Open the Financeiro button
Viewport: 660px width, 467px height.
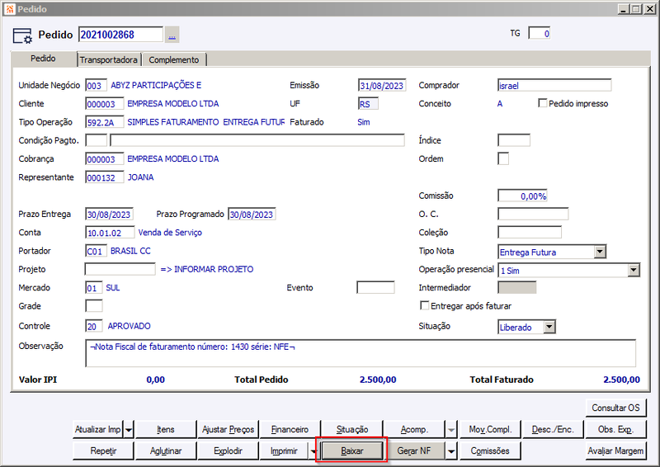(290, 430)
